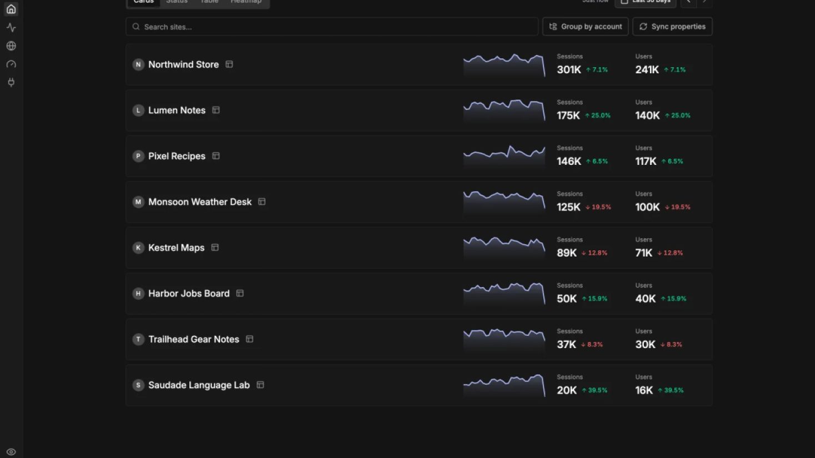This screenshot has height=458, width=815.
Task: Click the 16K users value
Action: (x=644, y=390)
